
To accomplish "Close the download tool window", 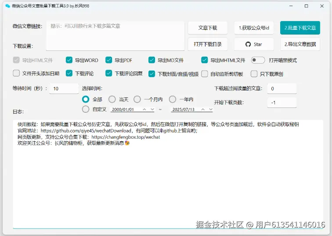I will tap(322, 6).
